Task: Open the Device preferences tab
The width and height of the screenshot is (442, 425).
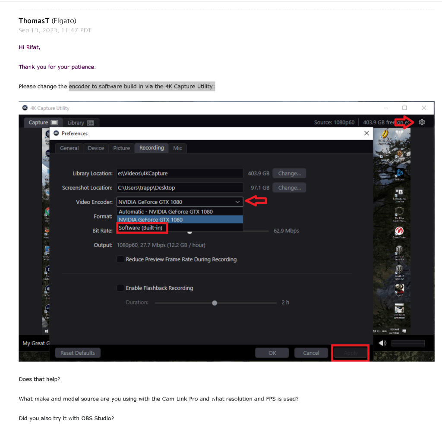Action: (x=96, y=148)
